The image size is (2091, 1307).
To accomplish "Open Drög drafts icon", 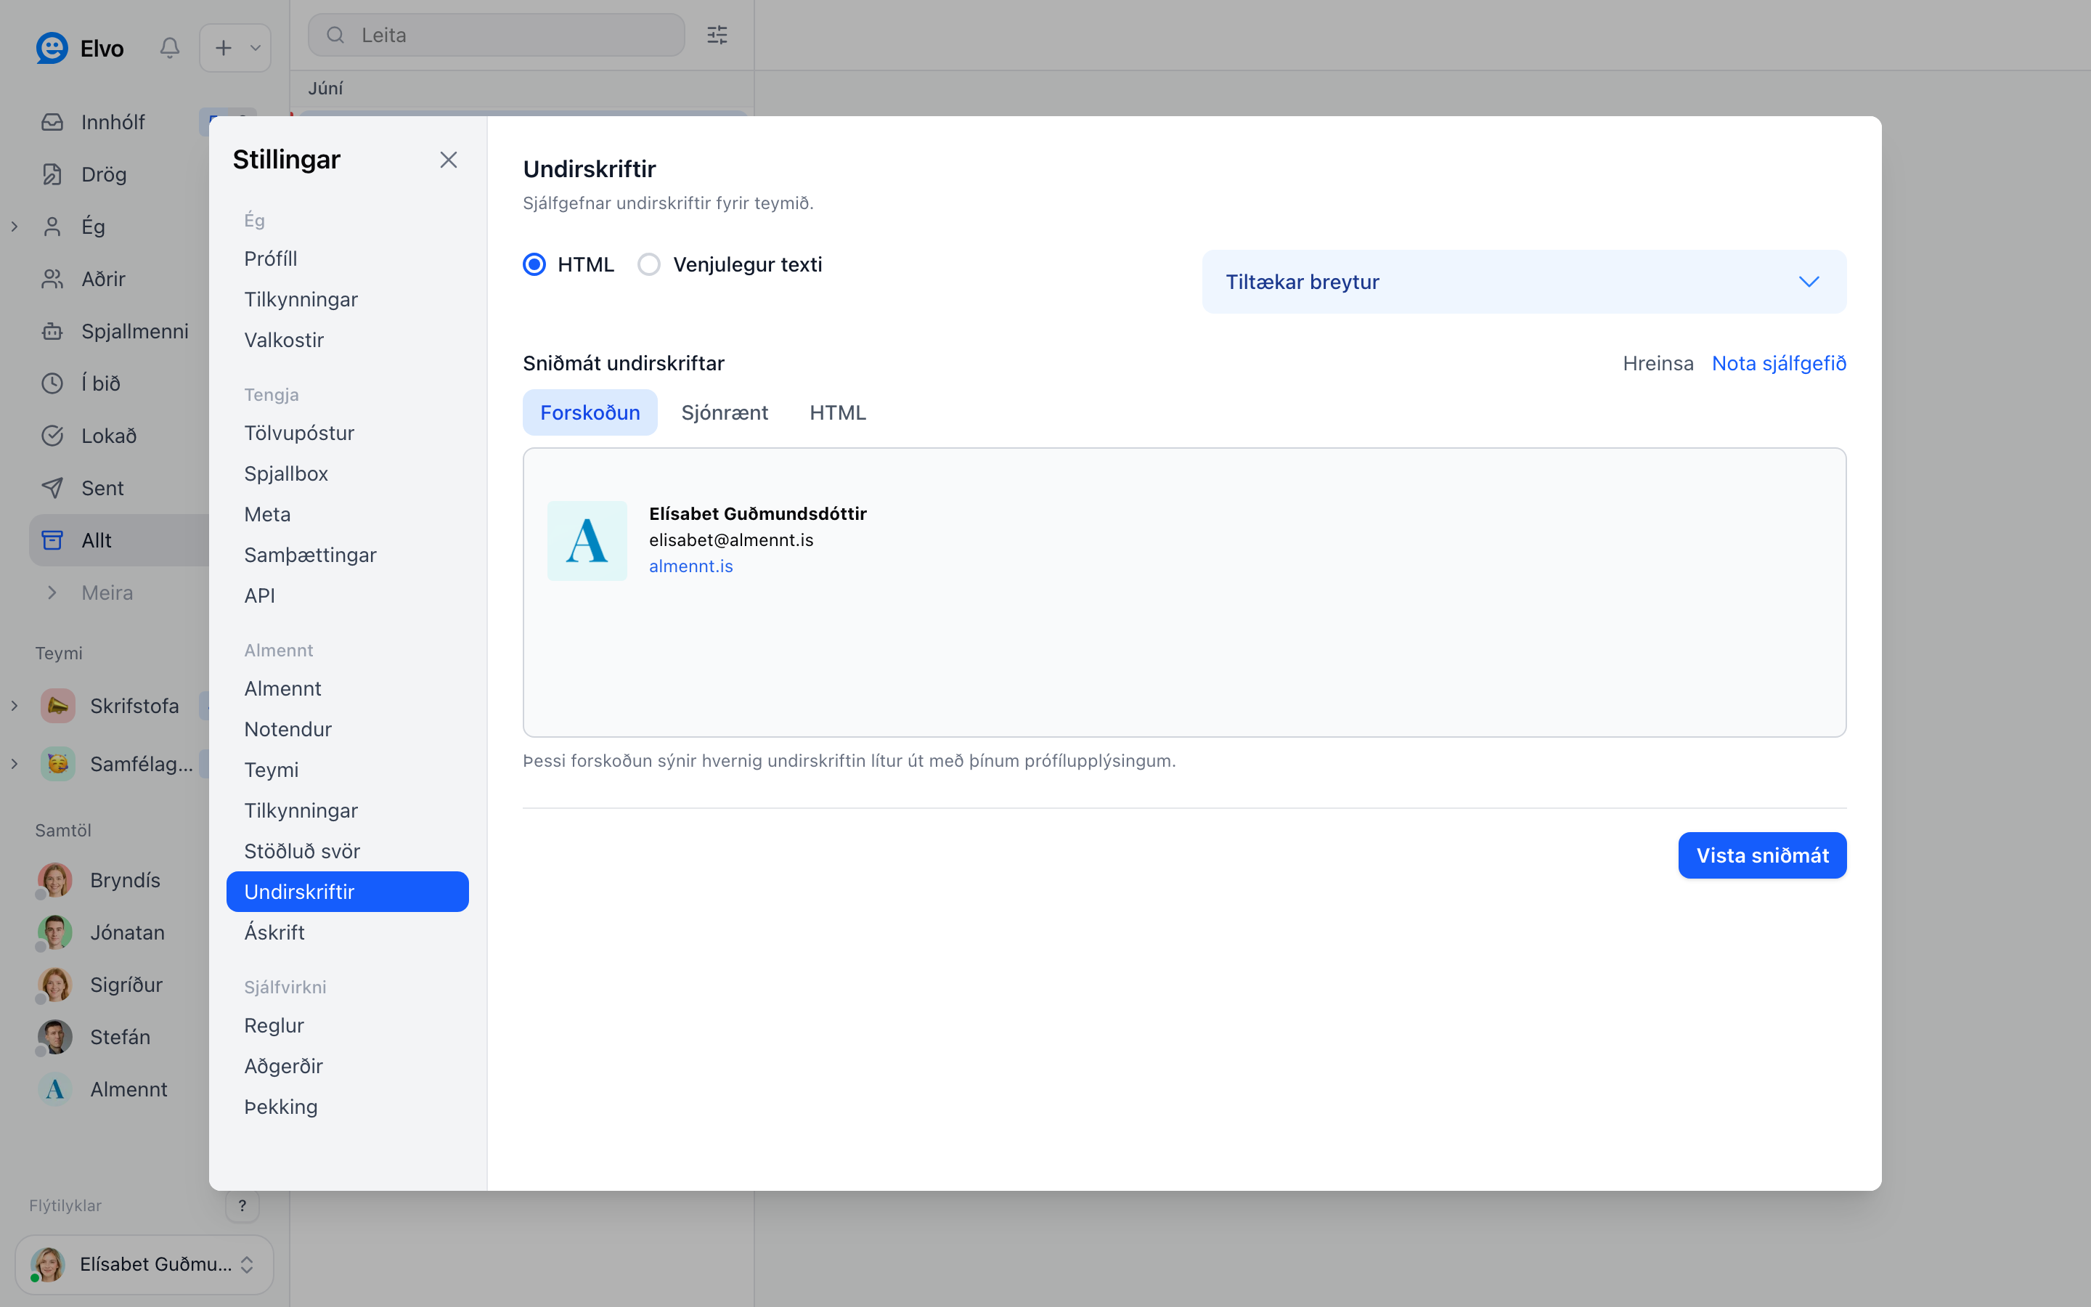I will [x=53, y=174].
